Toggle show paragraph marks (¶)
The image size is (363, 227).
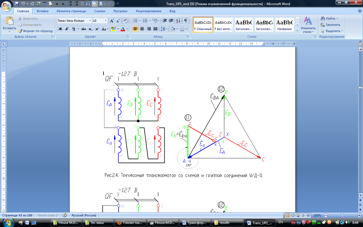[186, 21]
